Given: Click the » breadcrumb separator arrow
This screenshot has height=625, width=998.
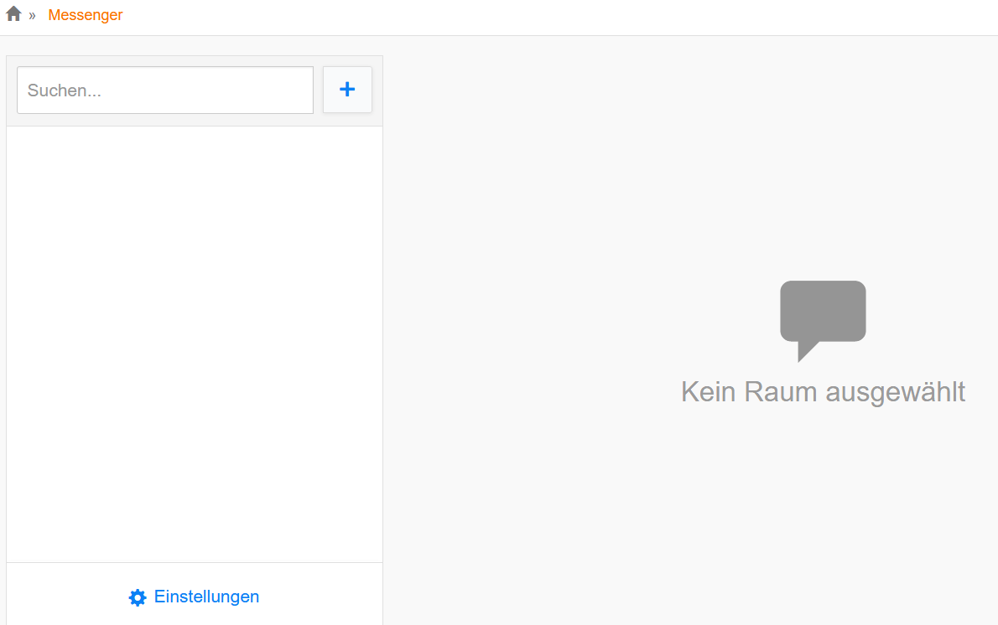Looking at the screenshot, I should click(32, 15).
